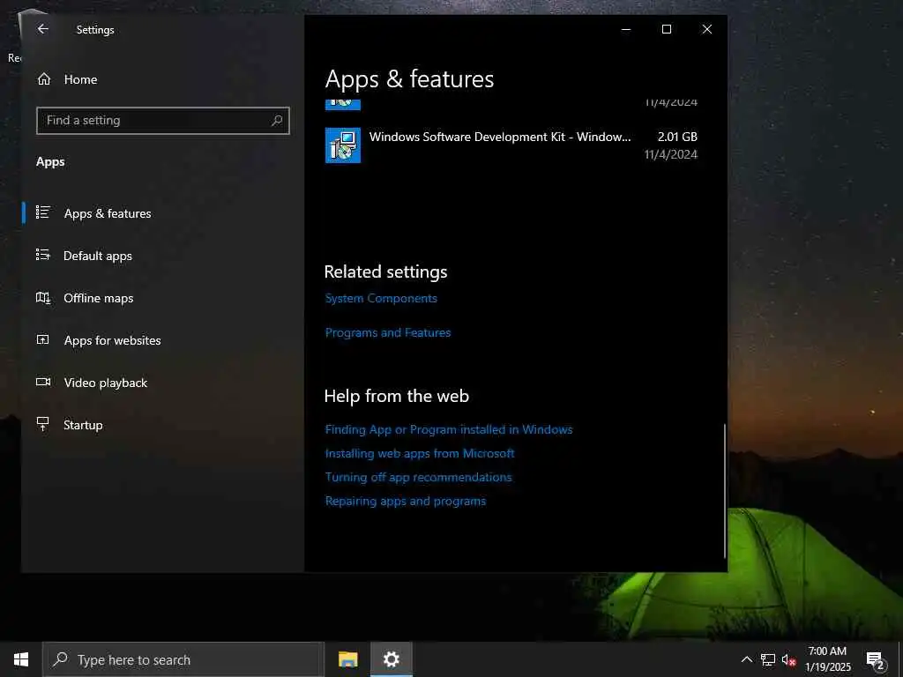Click the muted volume tray icon
Image resolution: width=903 pixels, height=677 pixels.
point(789,659)
